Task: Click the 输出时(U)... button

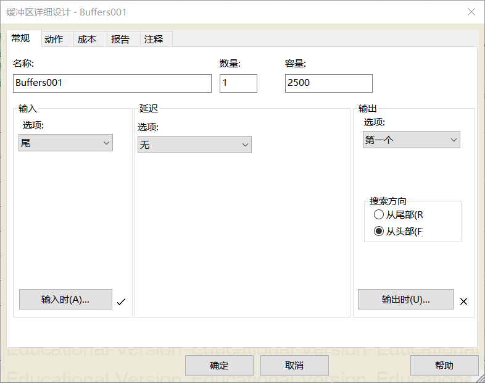Action: pos(405,300)
